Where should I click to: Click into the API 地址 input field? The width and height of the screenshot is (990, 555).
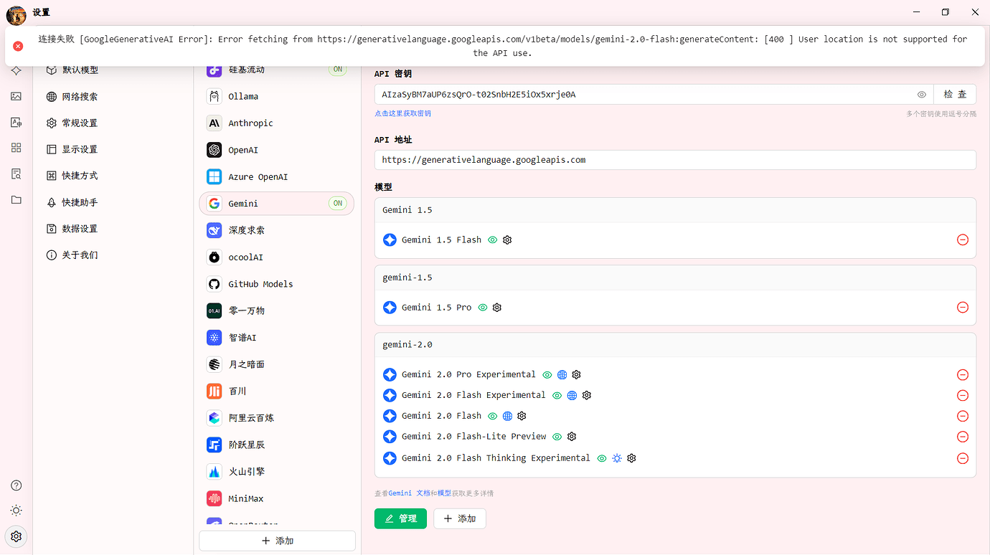[675, 160]
